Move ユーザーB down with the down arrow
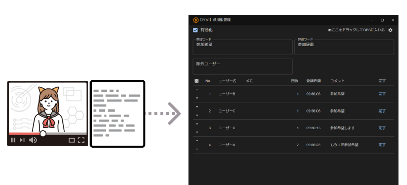The width and height of the screenshot is (407, 185). [x=197, y=98]
